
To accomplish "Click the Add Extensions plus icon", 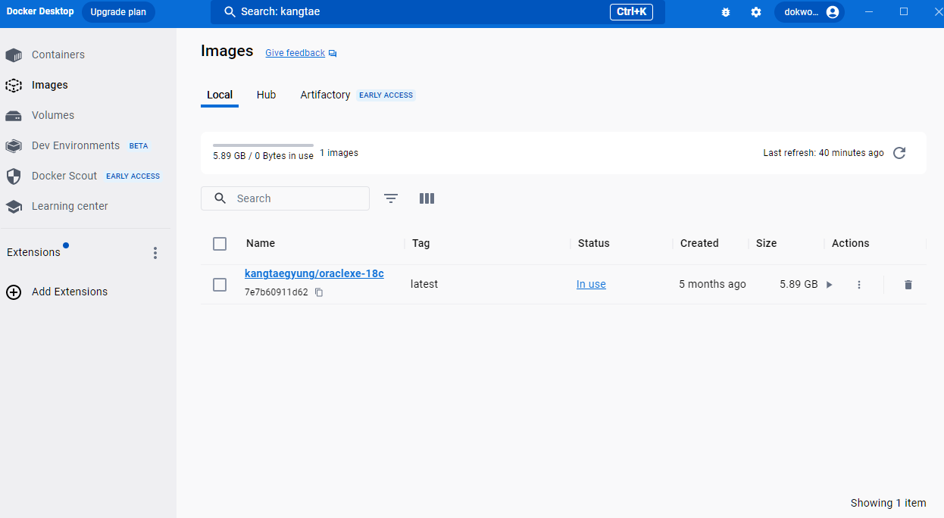I will point(14,292).
